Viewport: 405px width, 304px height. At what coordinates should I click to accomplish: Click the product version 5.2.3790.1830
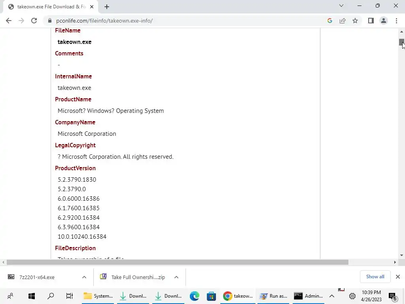tap(77, 180)
